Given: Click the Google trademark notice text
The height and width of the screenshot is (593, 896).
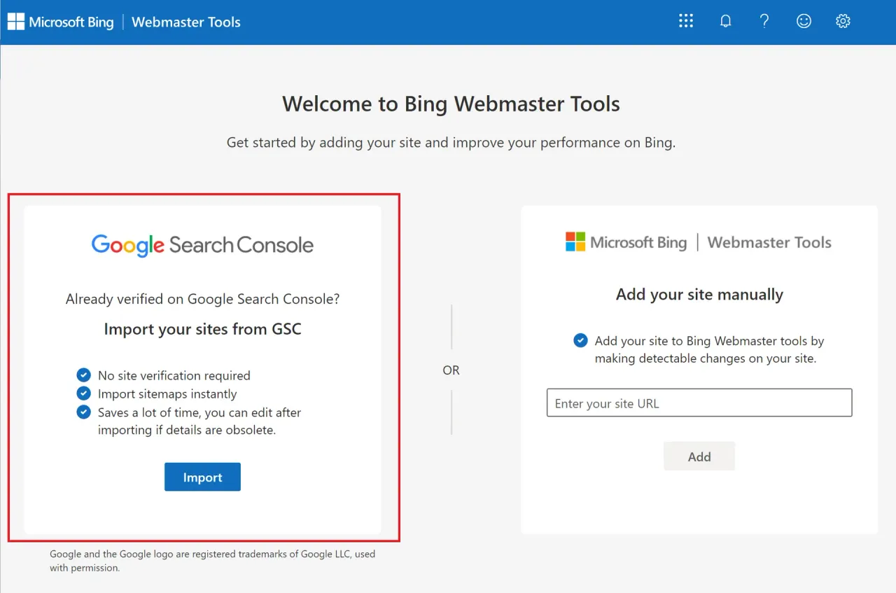Looking at the screenshot, I should [x=212, y=561].
